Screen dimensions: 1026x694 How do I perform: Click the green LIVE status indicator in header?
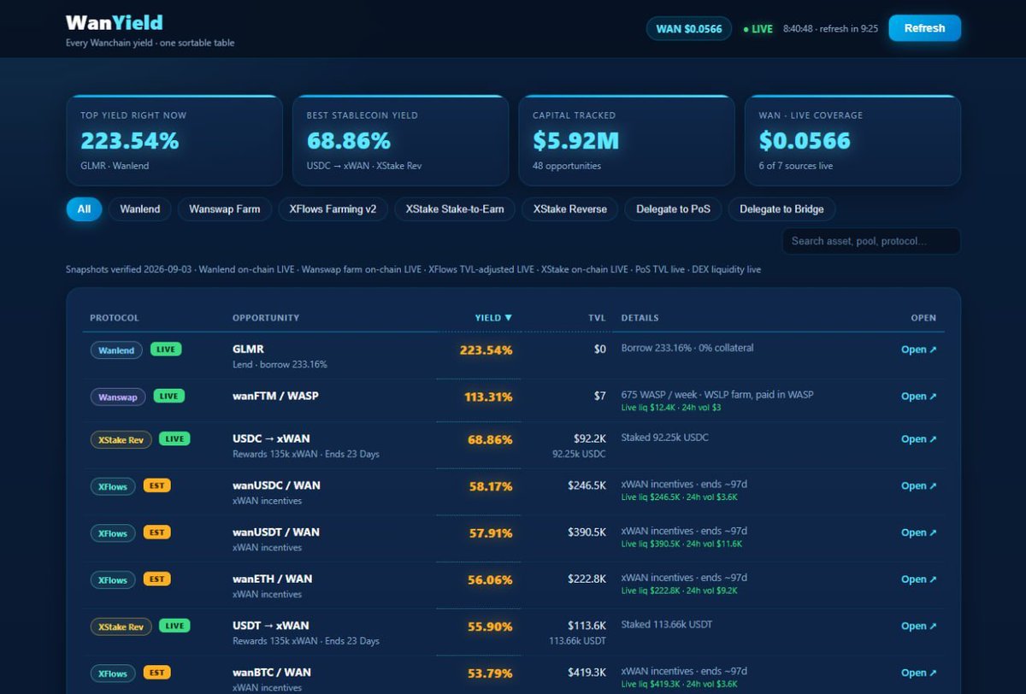point(758,29)
